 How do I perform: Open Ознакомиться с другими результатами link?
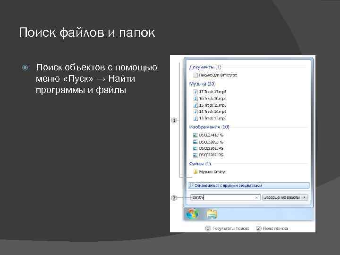click(x=249, y=186)
